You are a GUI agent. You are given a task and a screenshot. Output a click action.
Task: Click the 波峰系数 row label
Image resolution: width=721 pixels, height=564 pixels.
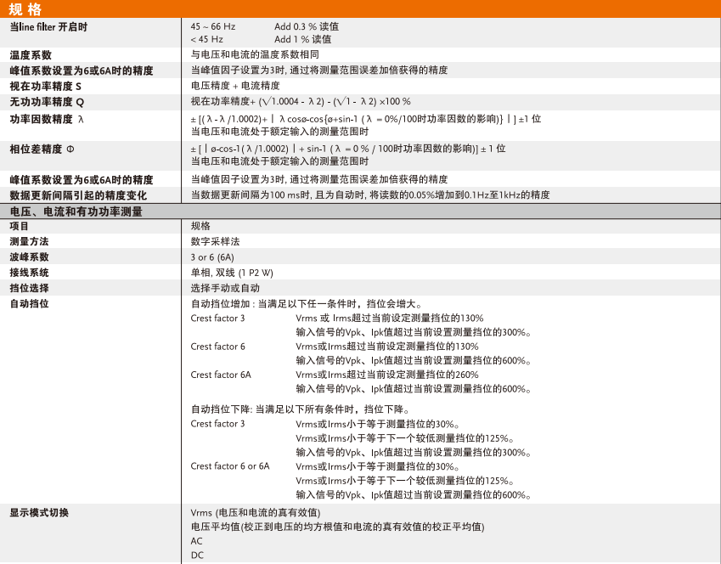coord(30,257)
